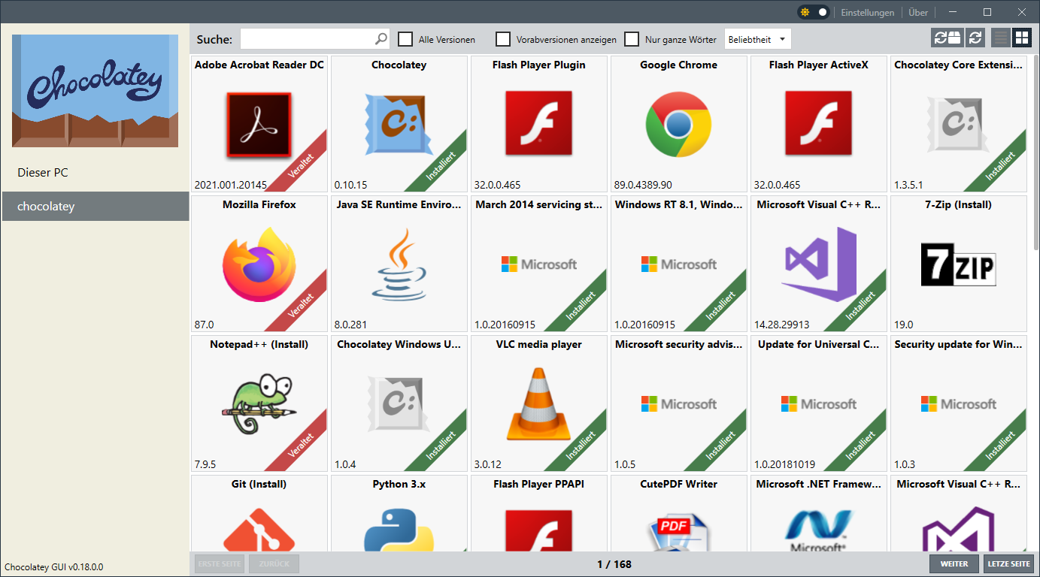Click the 7-Zip logo
The image size is (1040, 577).
pyautogui.click(x=959, y=264)
